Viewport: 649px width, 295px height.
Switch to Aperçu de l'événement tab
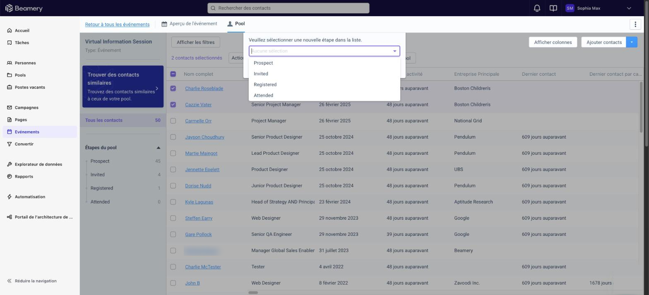[189, 24]
